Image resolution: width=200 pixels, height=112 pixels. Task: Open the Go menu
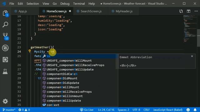click(x=55, y=3)
